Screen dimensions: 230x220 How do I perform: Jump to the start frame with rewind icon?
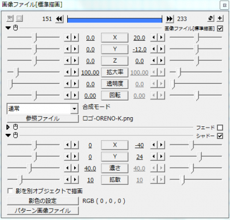tap(59, 19)
